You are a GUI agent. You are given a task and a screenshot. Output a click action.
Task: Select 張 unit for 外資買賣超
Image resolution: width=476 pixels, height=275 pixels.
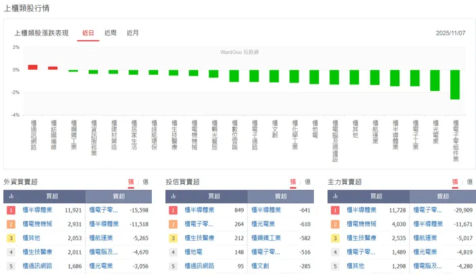(131, 182)
